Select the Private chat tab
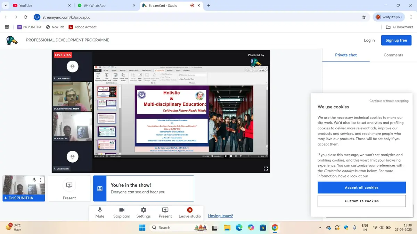 346,55
